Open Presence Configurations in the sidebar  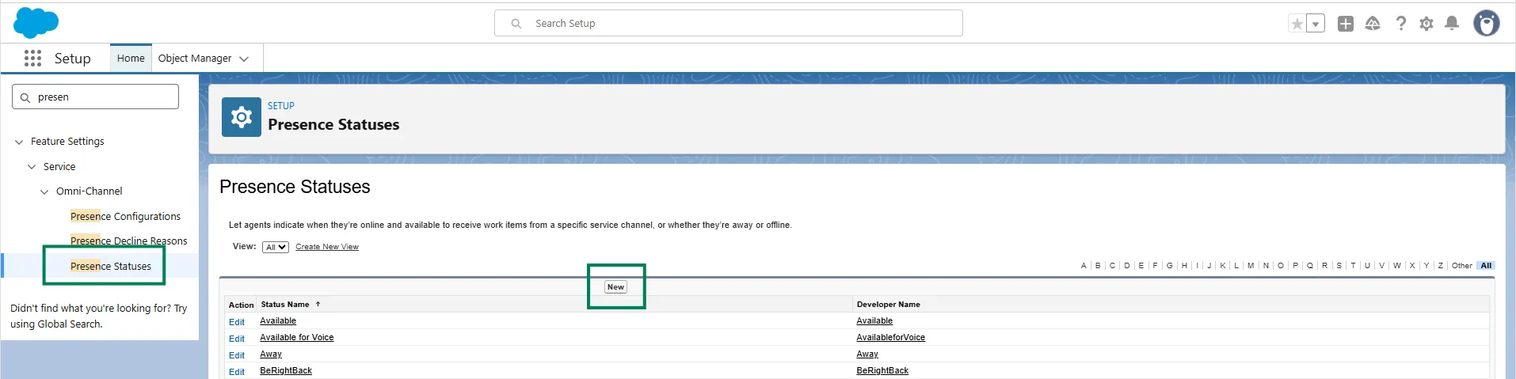click(125, 216)
